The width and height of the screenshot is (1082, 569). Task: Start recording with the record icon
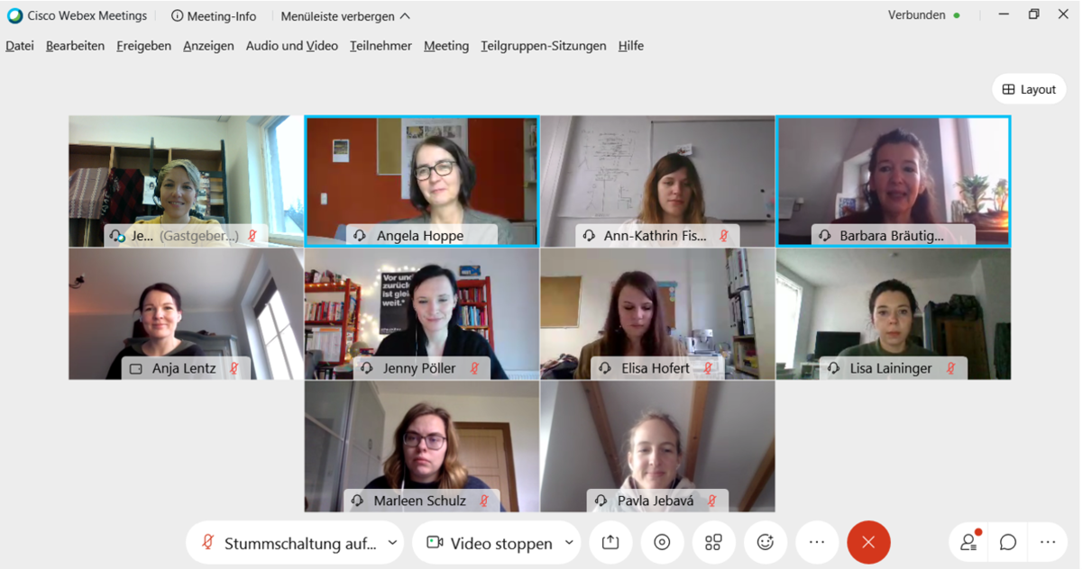pyautogui.click(x=662, y=542)
